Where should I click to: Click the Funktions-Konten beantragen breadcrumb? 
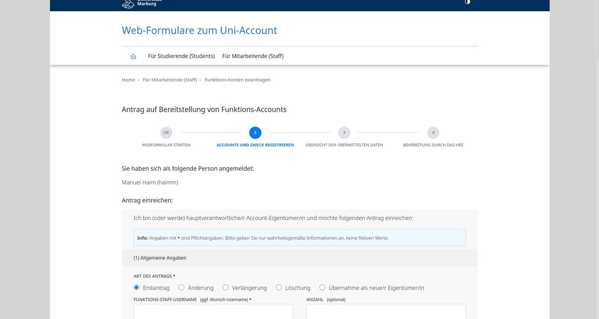237,80
